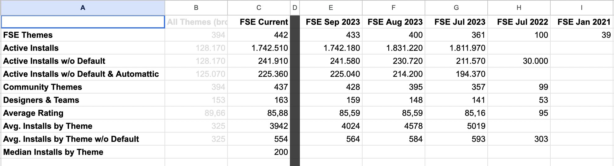Select column B header
Image resolution: width=614 pixels, height=166 pixels.
click(x=196, y=8)
